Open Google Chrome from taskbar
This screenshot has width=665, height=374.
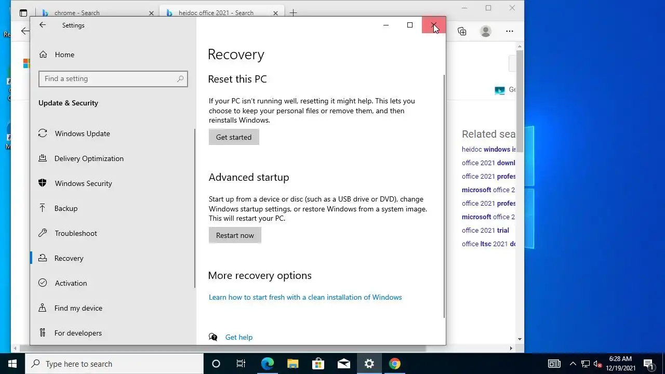point(395,364)
